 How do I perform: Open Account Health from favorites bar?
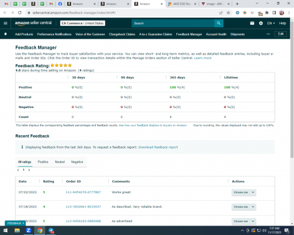pyautogui.click(x=216, y=34)
